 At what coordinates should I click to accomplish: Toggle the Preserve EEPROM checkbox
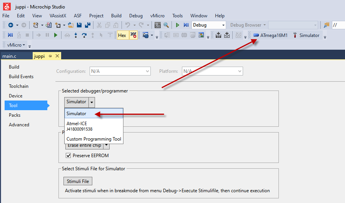tap(68, 155)
